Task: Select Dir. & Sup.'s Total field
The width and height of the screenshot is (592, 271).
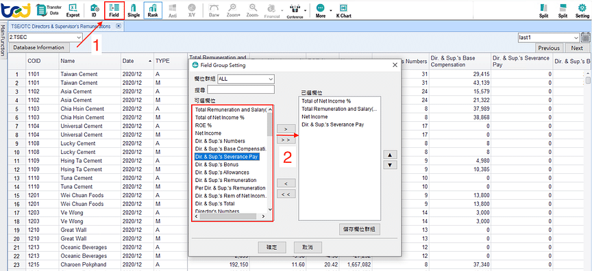Action: pyautogui.click(x=214, y=203)
